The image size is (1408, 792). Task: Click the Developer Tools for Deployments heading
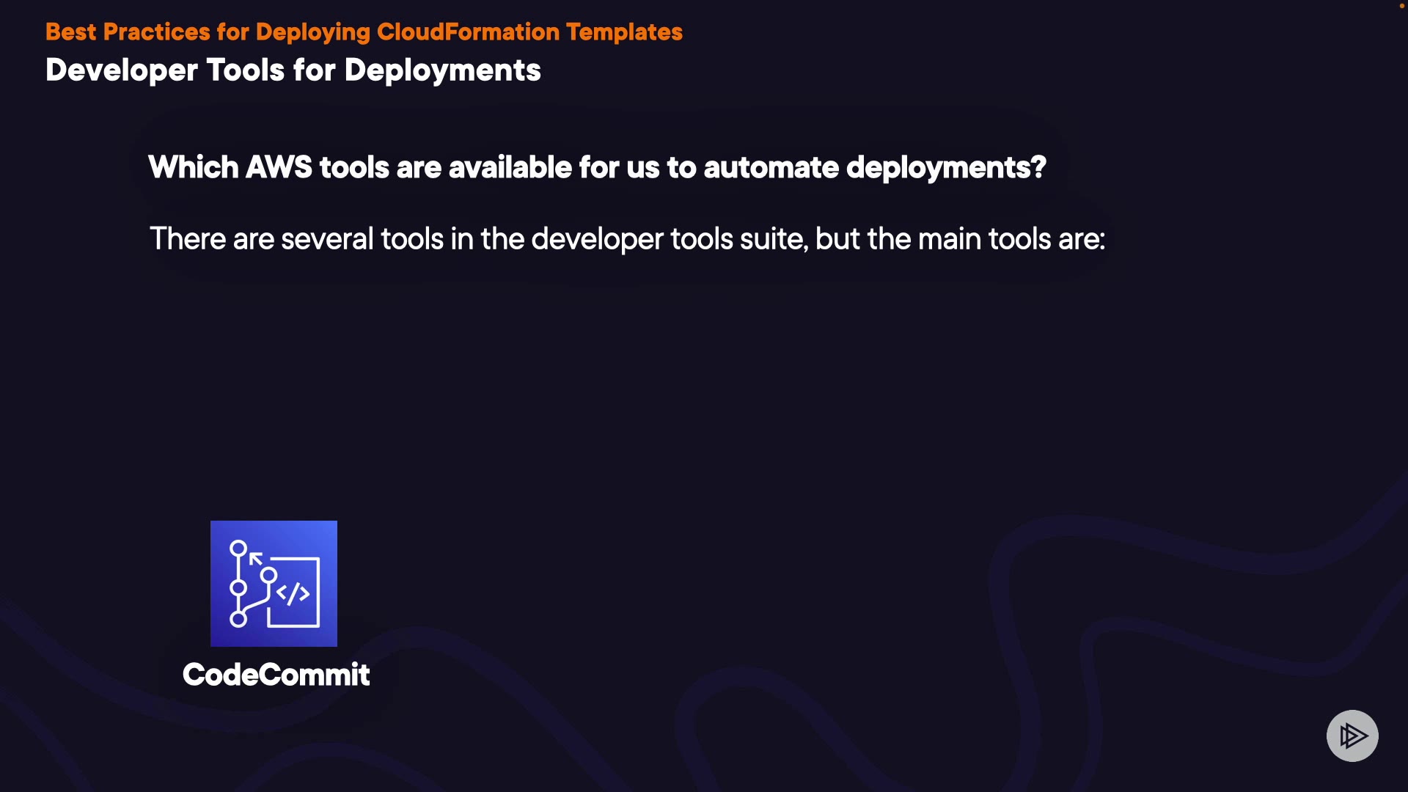point(293,70)
